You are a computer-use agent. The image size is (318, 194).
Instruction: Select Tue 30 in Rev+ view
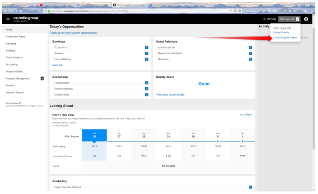193,135
